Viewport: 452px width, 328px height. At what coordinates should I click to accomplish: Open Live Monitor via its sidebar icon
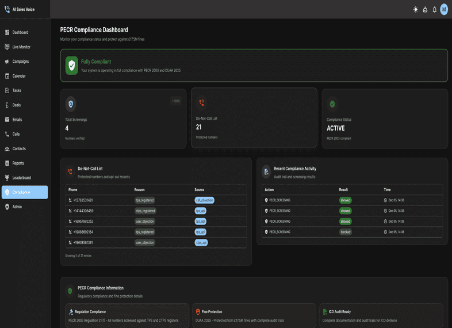(x=7, y=47)
